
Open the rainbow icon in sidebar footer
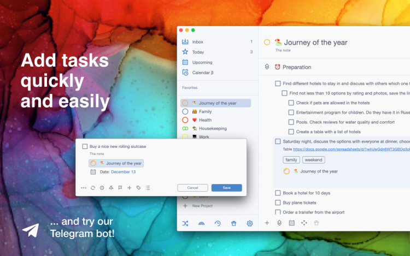tap(201, 223)
